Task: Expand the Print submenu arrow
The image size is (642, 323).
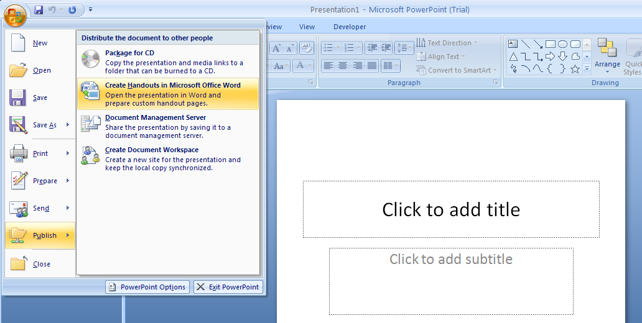Action: pos(68,153)
